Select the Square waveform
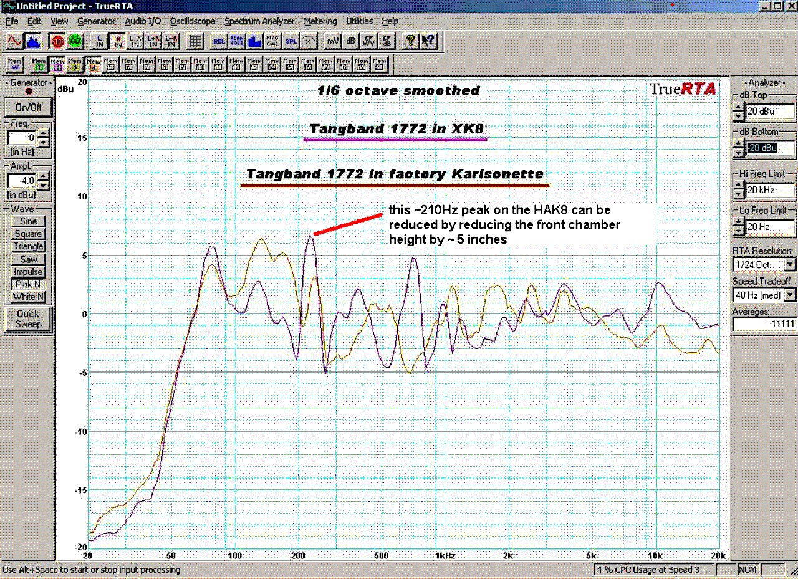The width and height of the screenshot is (798, 579). coord(29,234)
